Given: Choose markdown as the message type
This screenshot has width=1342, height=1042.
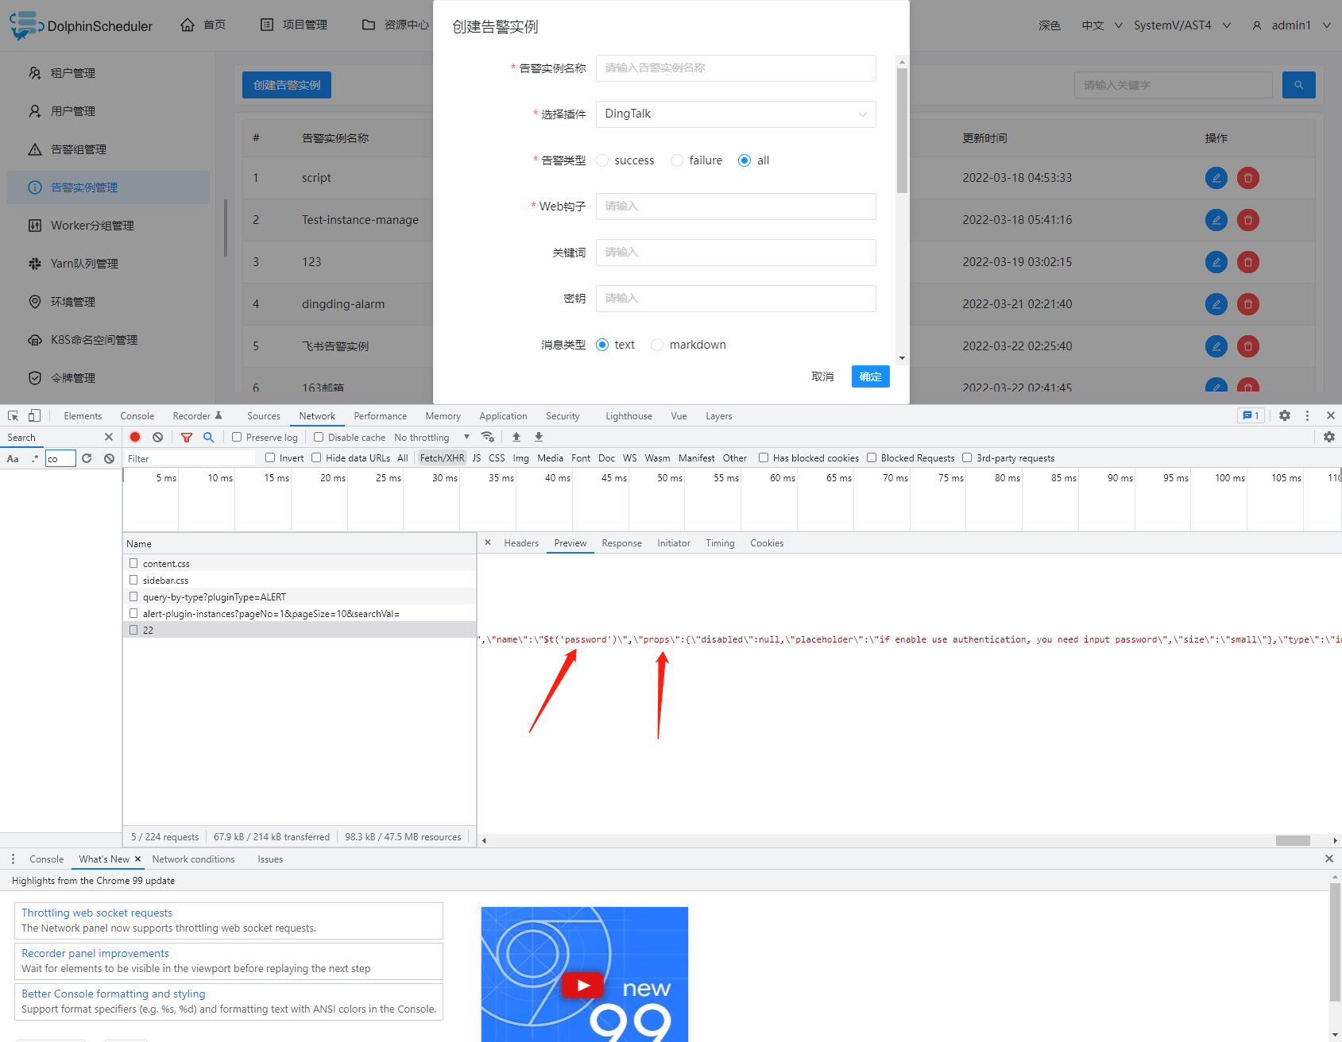Looking at the screenshot, I should (657, 344).
